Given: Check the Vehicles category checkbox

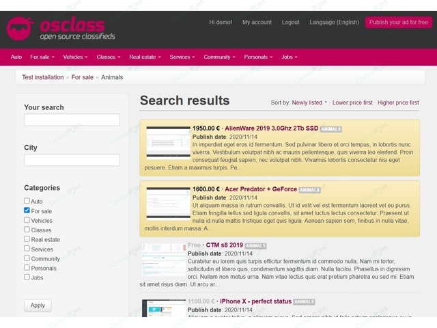Looking at the screenshot, I should coord(27,220).
